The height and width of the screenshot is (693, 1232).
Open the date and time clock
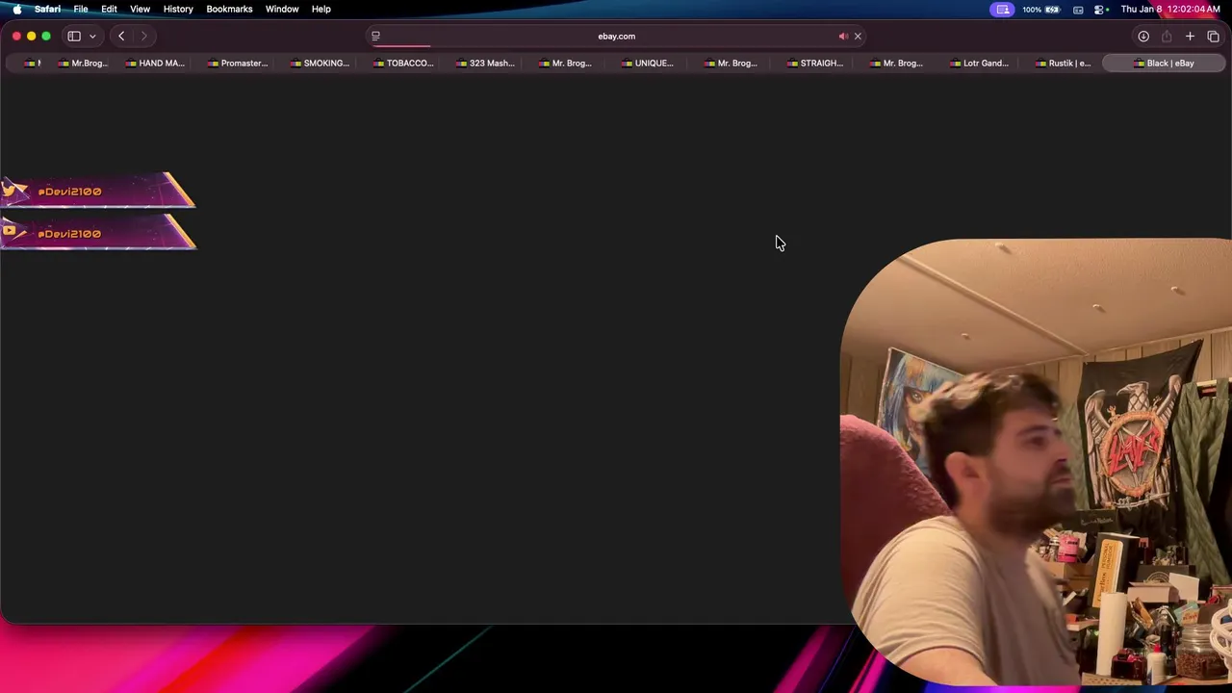tap(1170, 9)
